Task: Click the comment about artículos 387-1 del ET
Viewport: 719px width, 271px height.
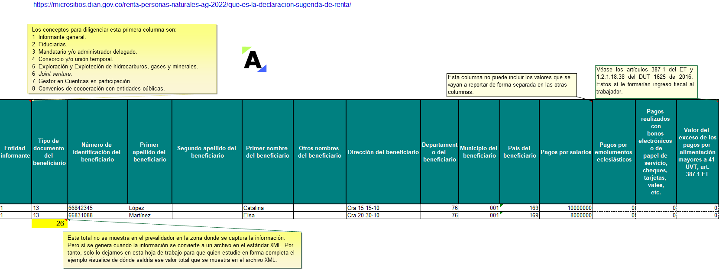Action: coord(646,81)
